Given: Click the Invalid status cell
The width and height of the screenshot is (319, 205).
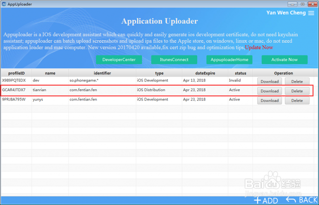Looking at the screenshot, I should coord(235,80).
